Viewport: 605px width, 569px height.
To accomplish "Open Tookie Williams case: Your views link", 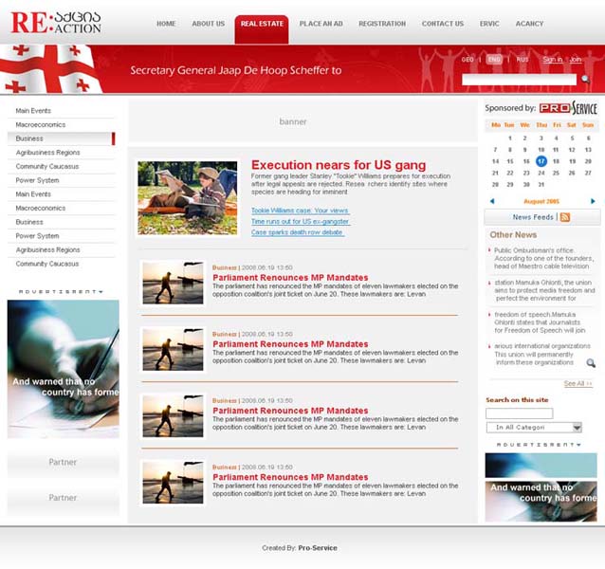I will coord(300,211).
